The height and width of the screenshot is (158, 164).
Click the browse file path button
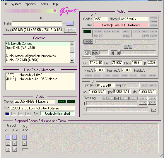[70, 23]
